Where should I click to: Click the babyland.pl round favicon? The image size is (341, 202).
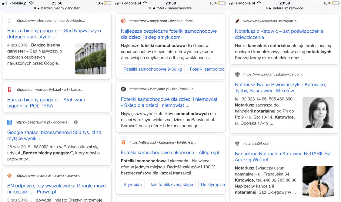click(123, 89)
